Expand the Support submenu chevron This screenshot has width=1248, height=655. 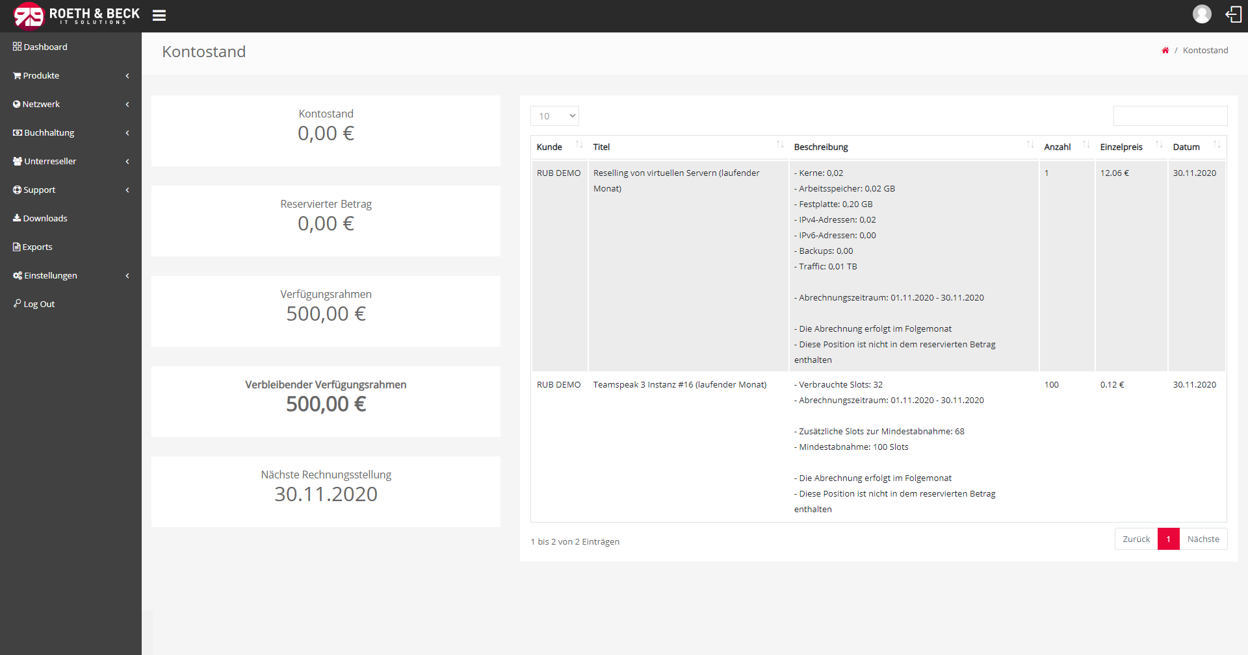pyautogui.click(x=127, y=190)
